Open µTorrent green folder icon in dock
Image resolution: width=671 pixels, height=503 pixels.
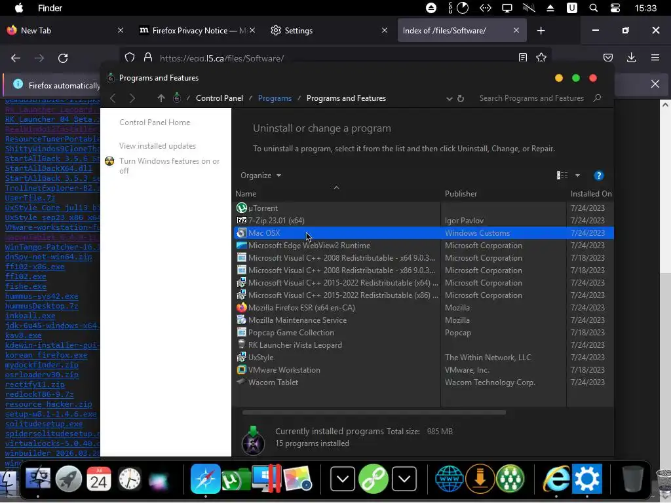click(x=236, y=479)
